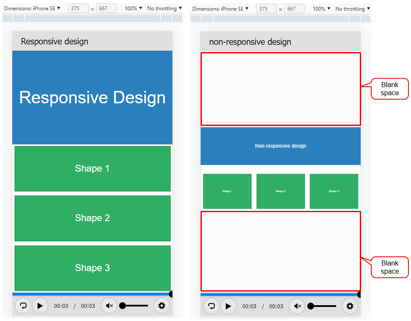411x321 pixels.
Task: Expand right No throttling dropdown
Action: (353, 9)
